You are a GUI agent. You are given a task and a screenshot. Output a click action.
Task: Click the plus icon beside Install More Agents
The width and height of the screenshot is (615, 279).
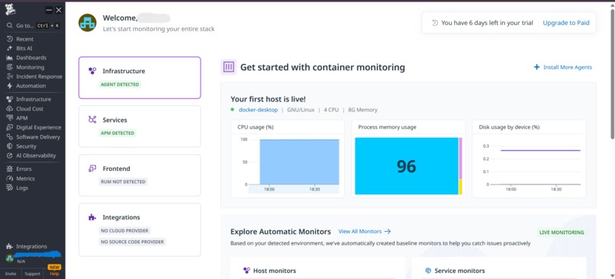pyautogui.click(x=536, y=67)
